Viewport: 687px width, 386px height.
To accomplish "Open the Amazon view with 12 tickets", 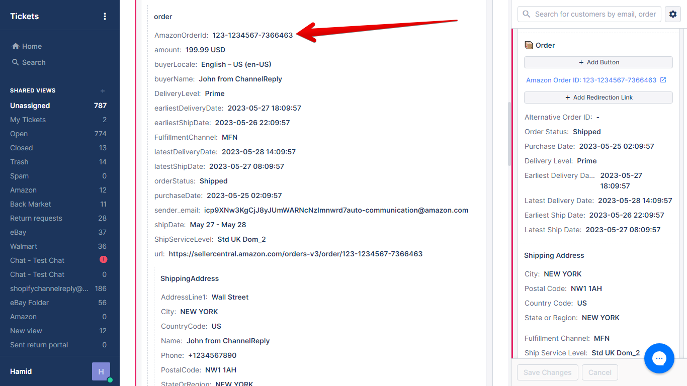I will 58,190.
